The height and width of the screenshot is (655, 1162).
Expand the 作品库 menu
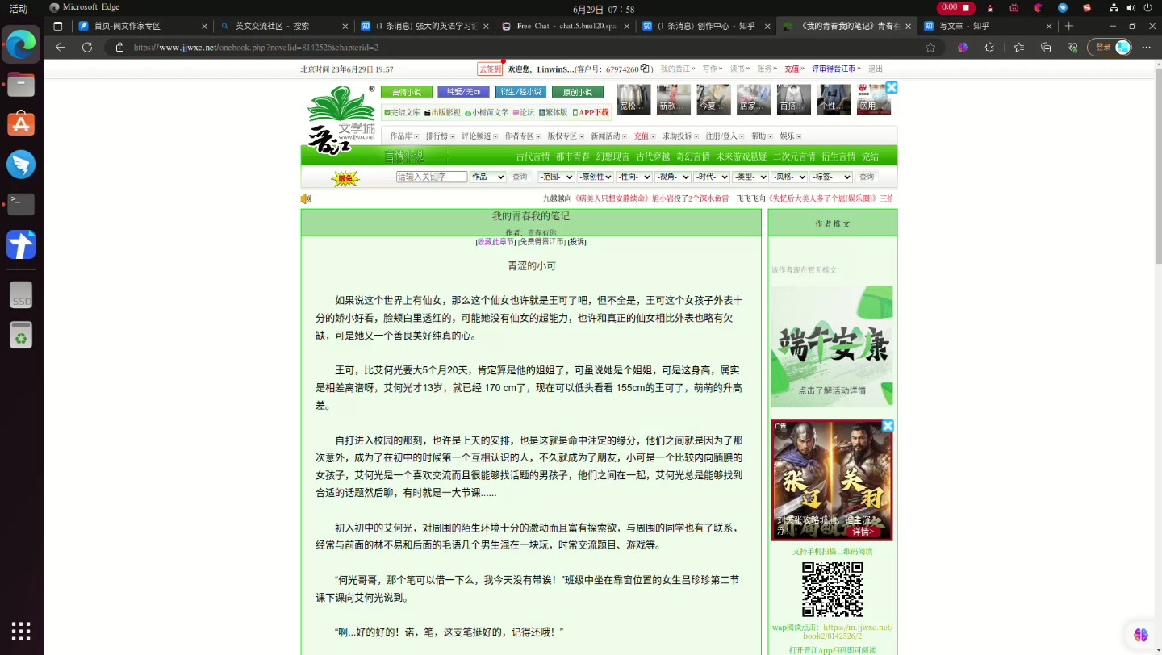pos(404,136)
